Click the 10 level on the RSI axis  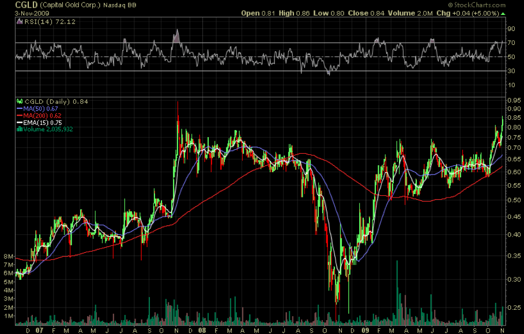511,85
